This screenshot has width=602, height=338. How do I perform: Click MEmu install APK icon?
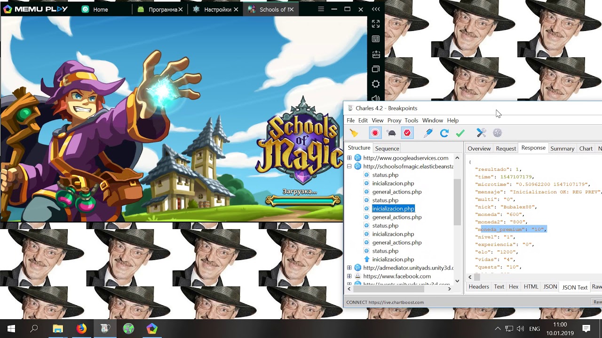376,54
